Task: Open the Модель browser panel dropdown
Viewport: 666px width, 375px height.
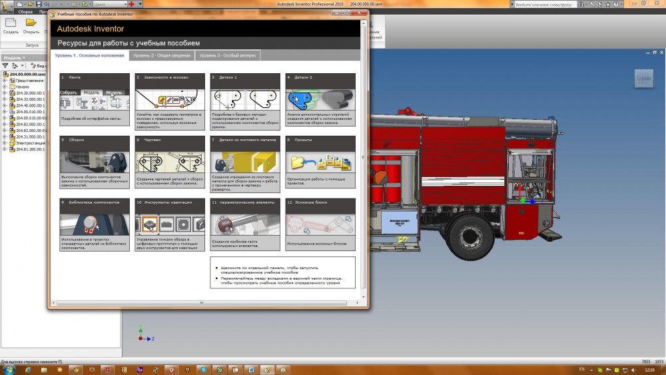Action: tap(15, 57)
